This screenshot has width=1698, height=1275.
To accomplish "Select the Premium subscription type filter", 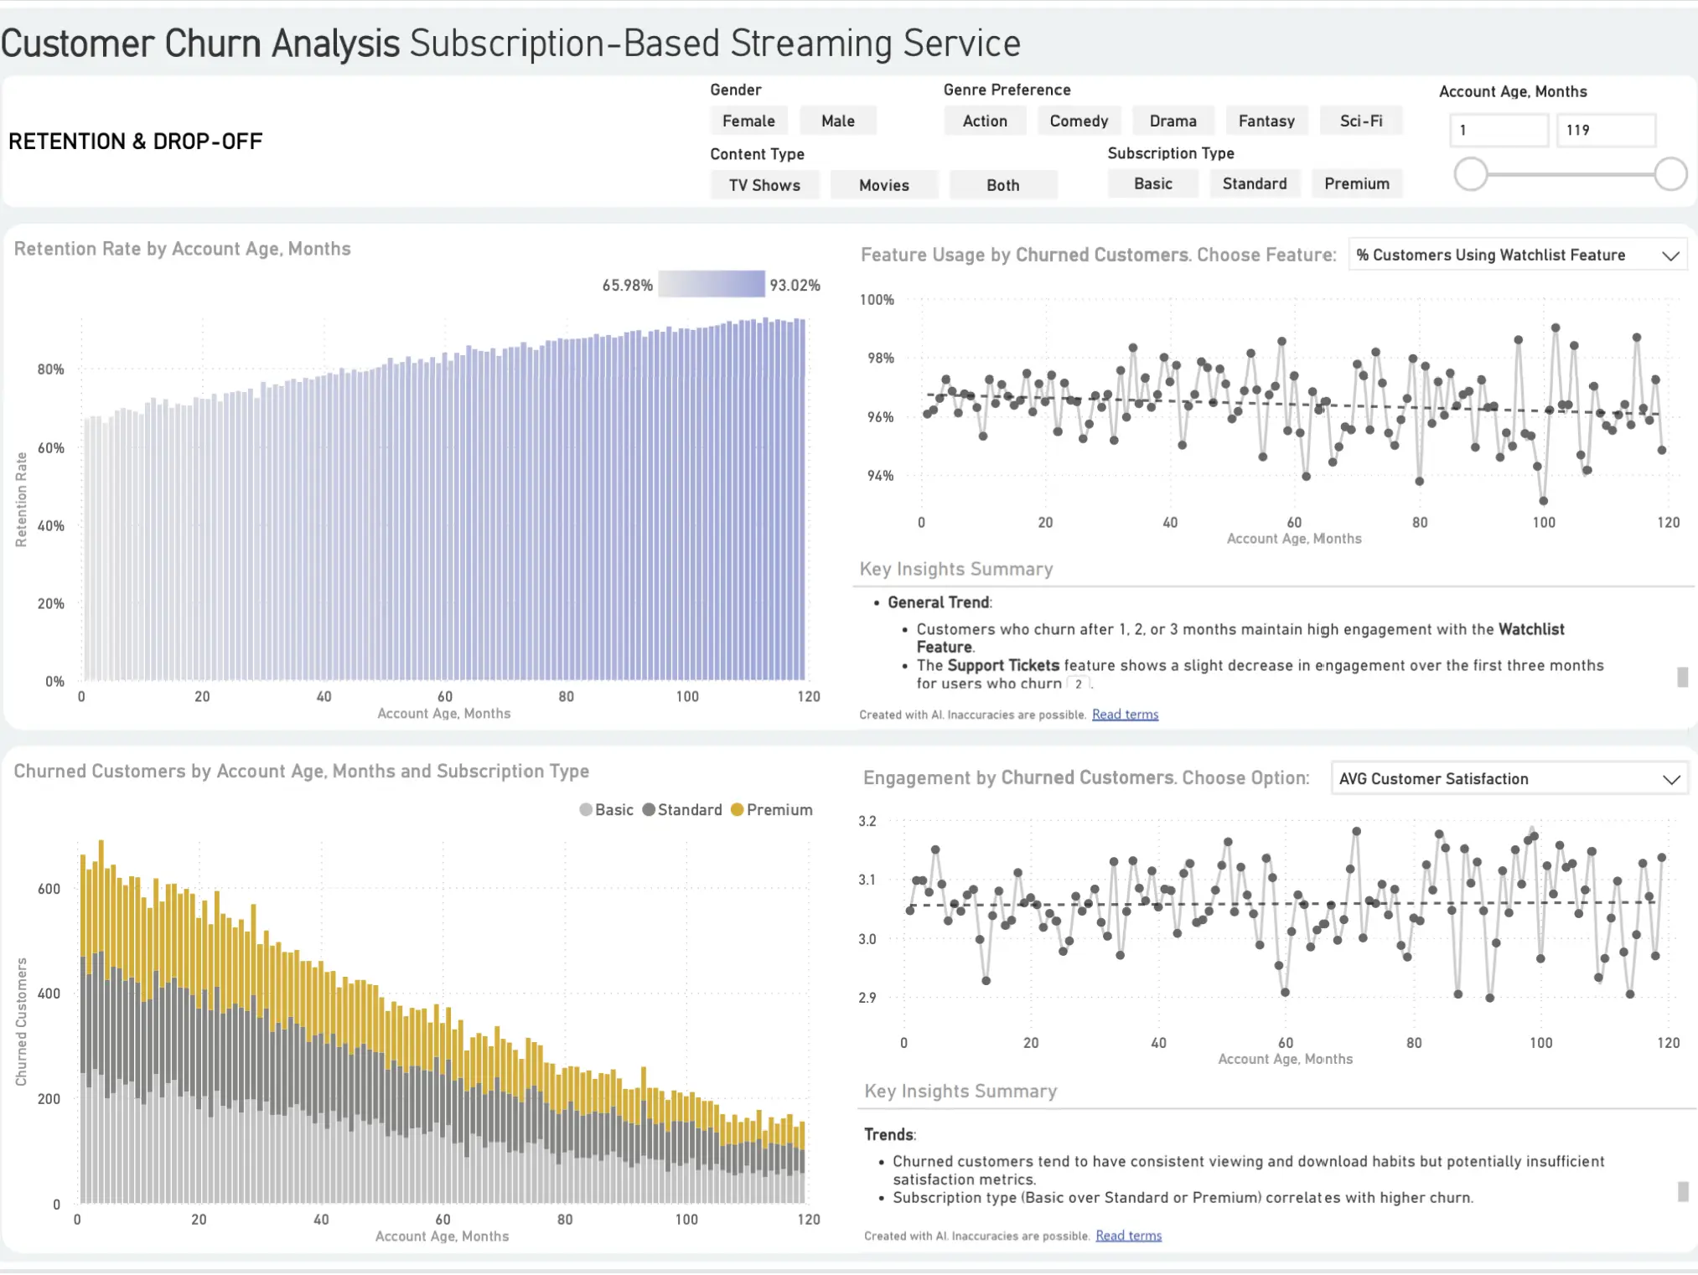I will pos(1356,183).
